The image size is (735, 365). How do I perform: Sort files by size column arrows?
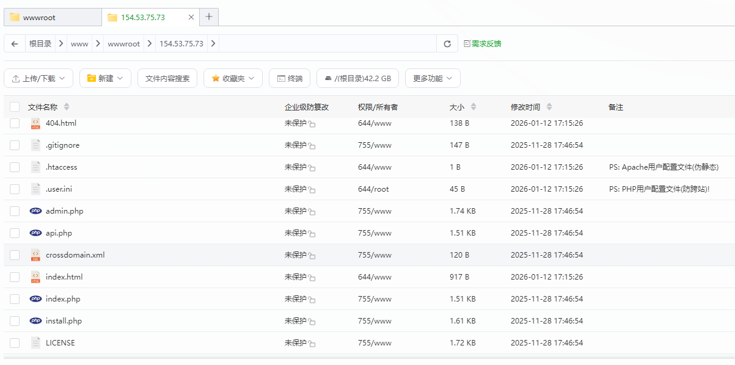(474, 107)
